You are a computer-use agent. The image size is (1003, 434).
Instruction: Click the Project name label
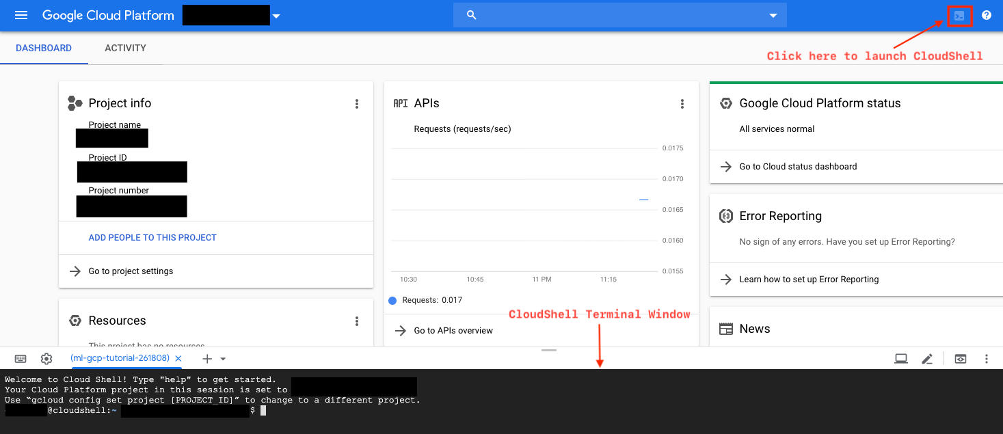click(114, 125)
